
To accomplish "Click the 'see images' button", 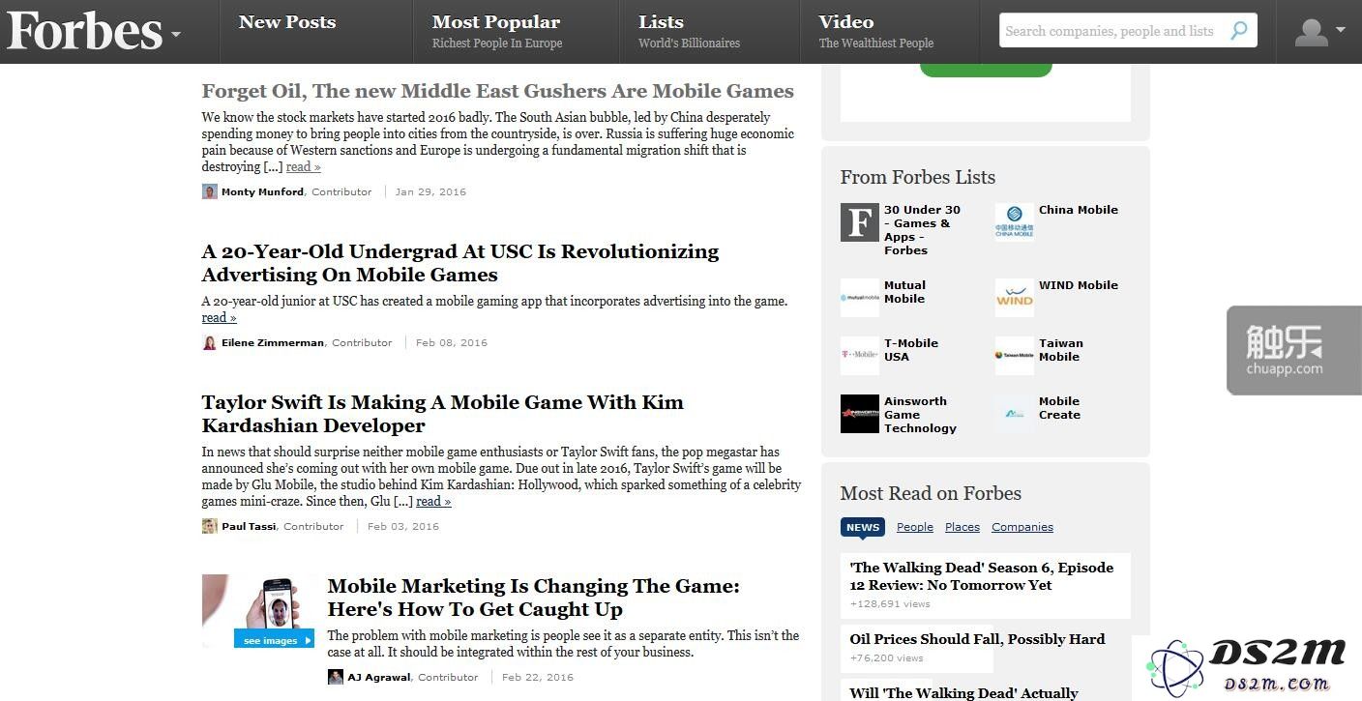I will pyautogui.click(x=275, y=640).
